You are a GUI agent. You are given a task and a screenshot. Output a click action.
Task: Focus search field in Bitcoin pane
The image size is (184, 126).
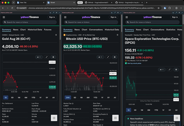tap(91, 22)
